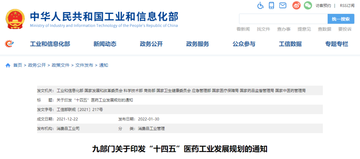The height and width of the screenshot is (159, 360).
Task: Click publish date 2022-01-30
Action: point(149,119)
